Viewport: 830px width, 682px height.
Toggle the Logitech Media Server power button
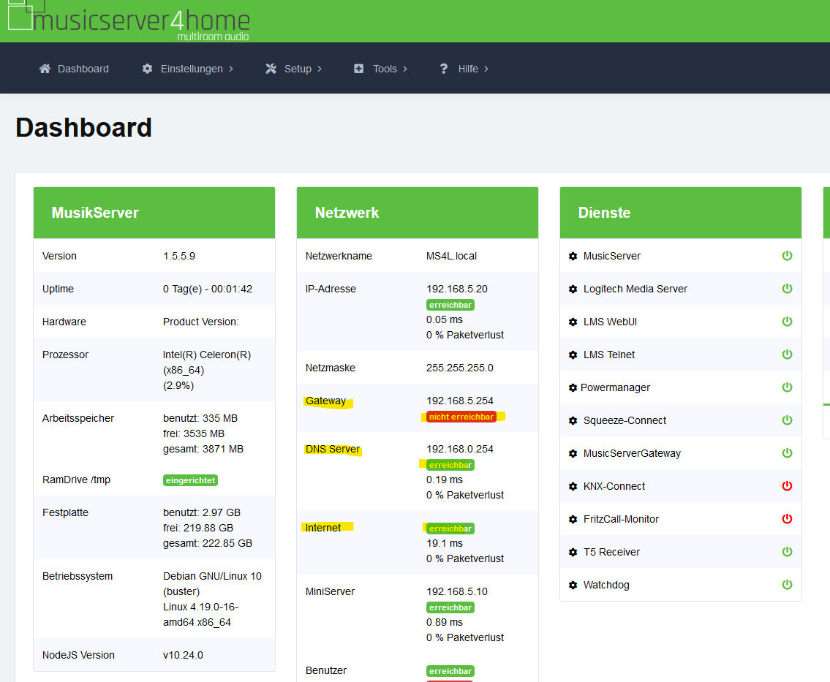pyautogui.click(x=787, y=288)
